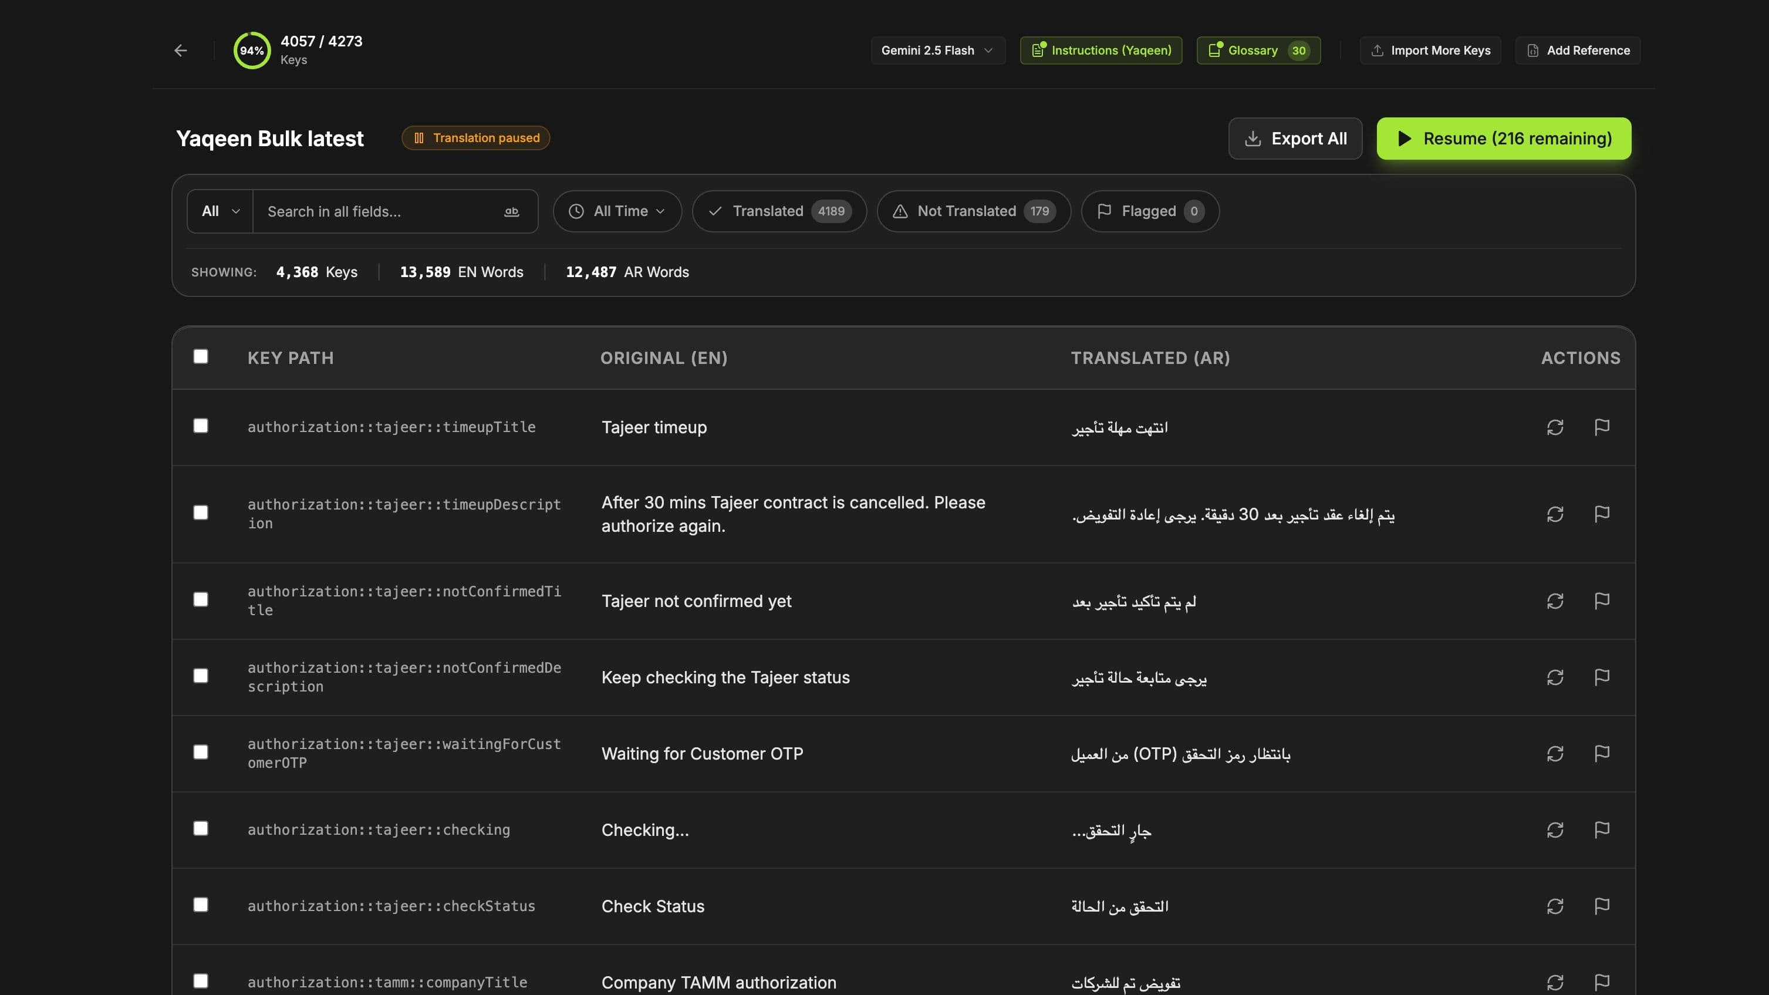Image resolution: width=1769 pixels, height=995 pixels.
Task: Open the All fields search scope dropdown
Action: coord(220,211)
